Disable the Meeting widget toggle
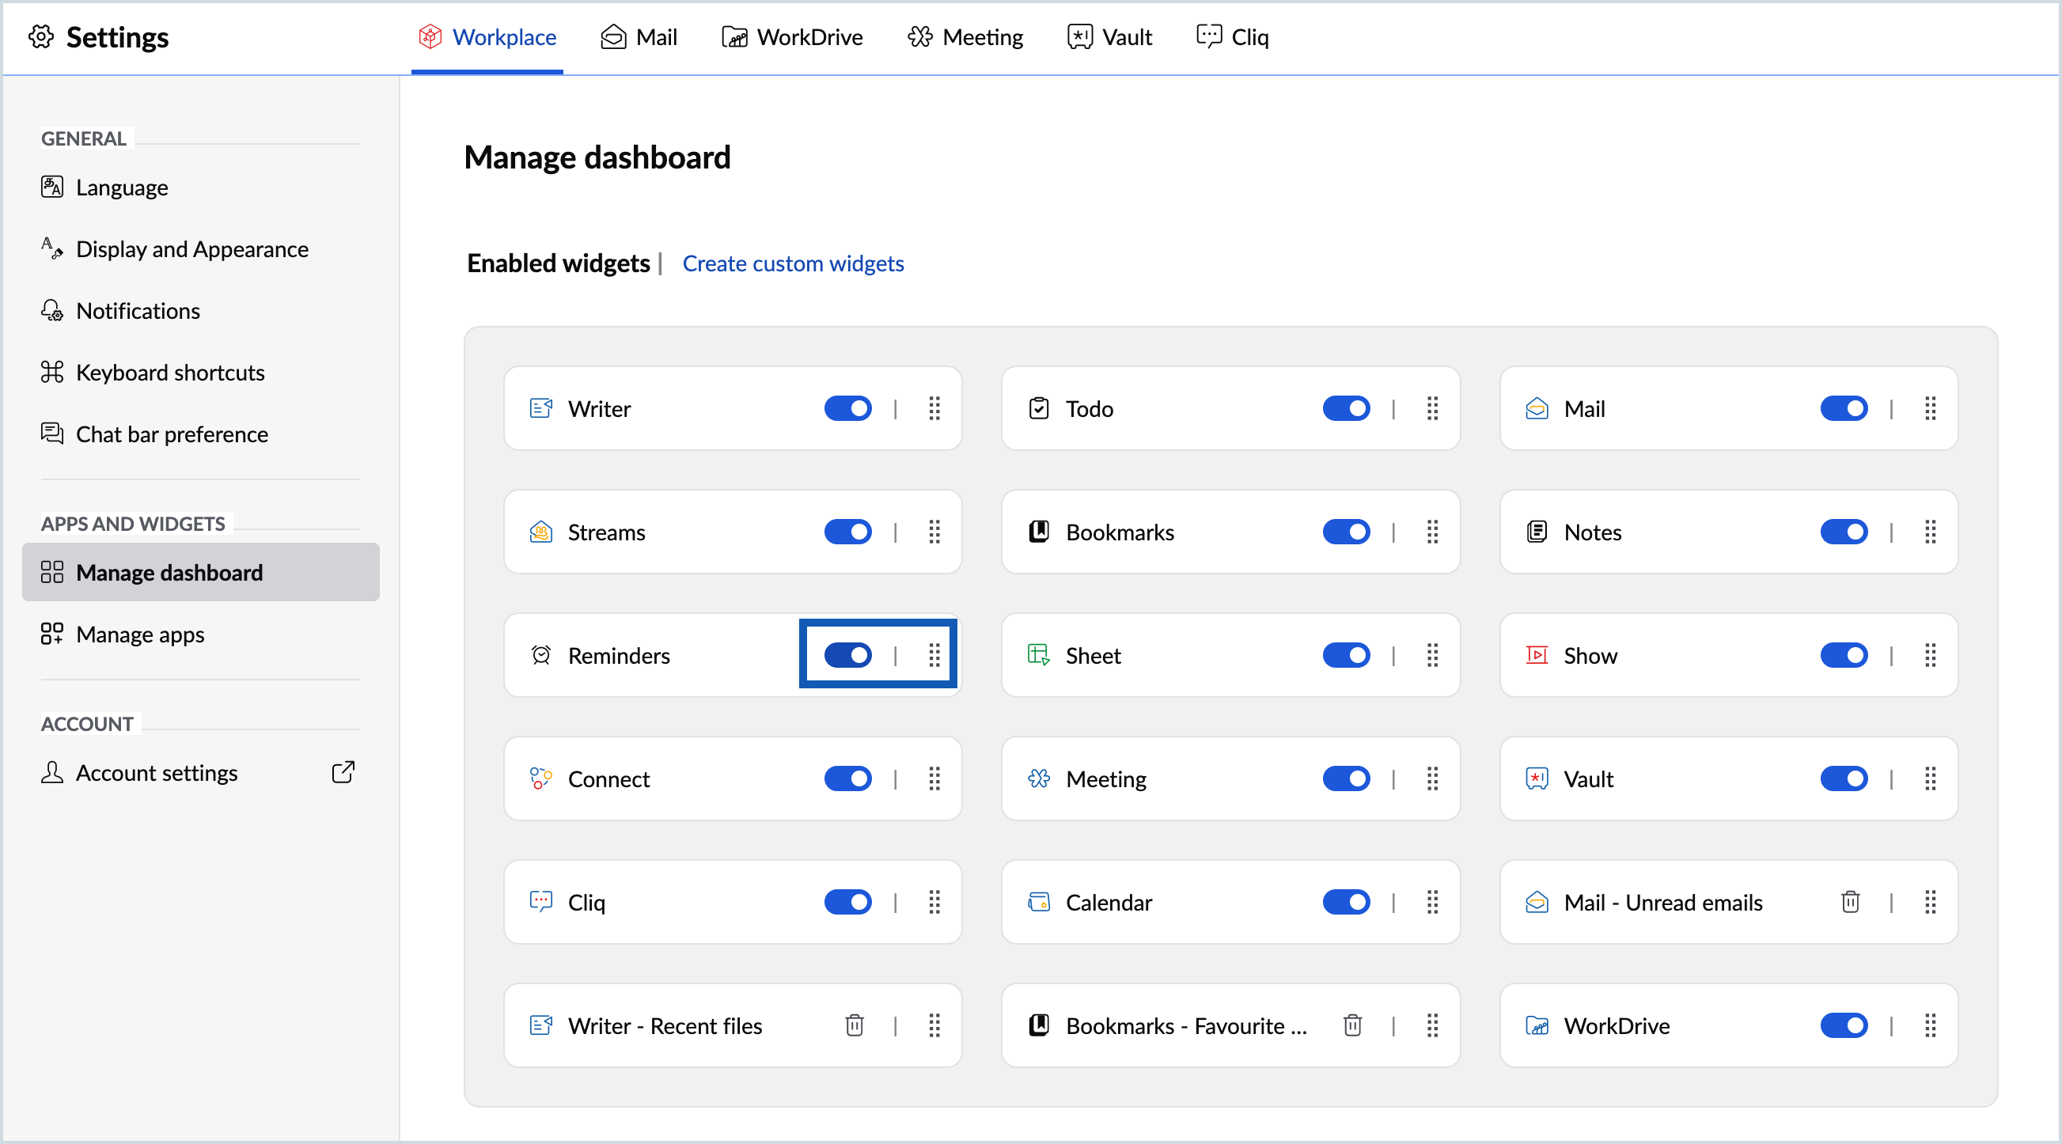 (x=1346, y=778)
